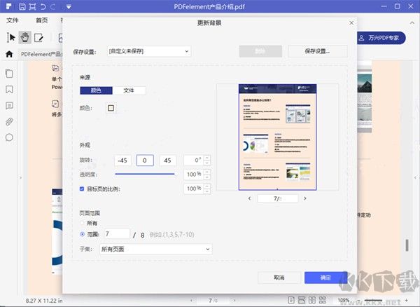Viewport: 420px width, 307px height.
Task: Click the page range input field
Action: pyautogui.click(x=117, y=234)
